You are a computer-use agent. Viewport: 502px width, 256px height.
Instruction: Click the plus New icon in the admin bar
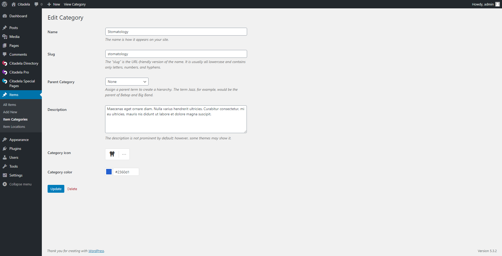[x=49, y=4]
